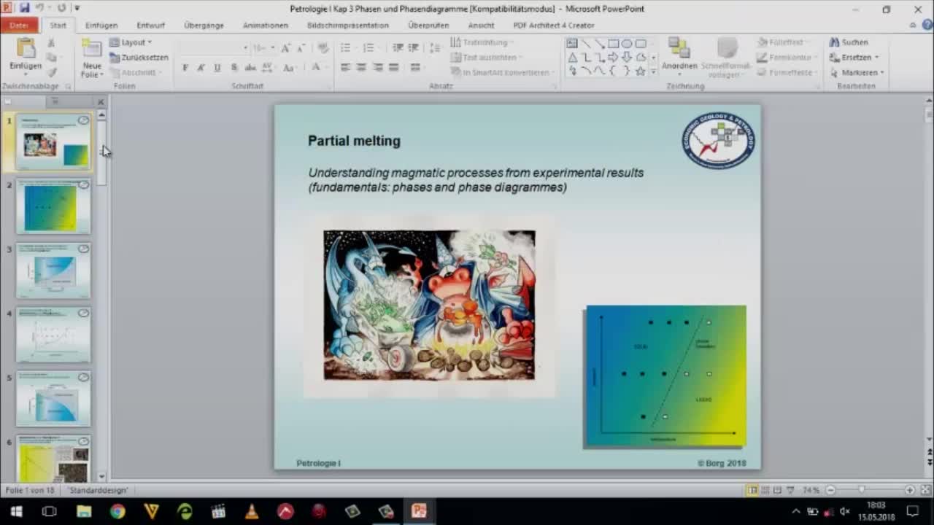Select slide 4 thumbnail

53,335
